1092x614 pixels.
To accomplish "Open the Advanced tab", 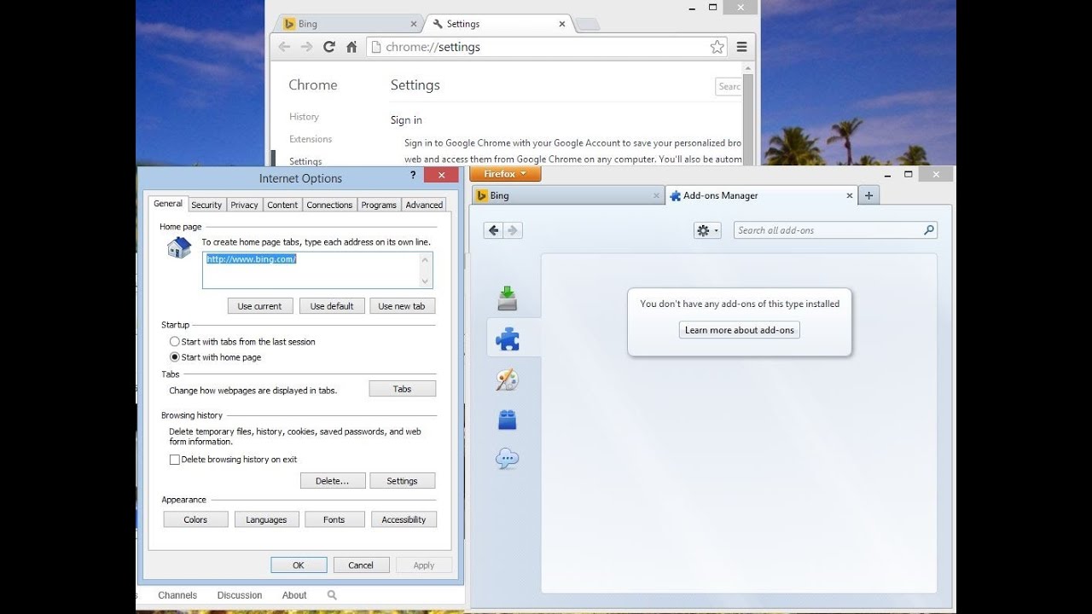I will pos(424,205).
